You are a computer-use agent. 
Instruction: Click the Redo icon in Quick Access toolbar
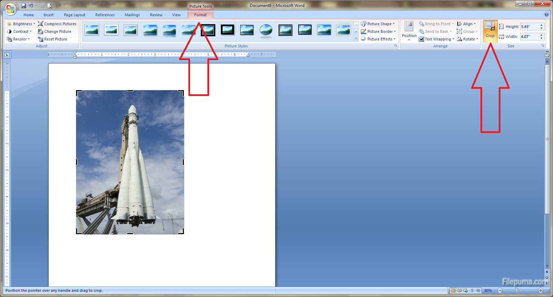[42, 6]
